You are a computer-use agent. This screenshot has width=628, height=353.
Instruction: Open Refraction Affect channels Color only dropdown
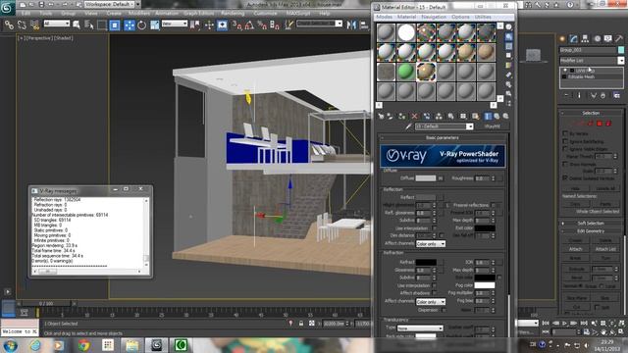tap(431, 302)
